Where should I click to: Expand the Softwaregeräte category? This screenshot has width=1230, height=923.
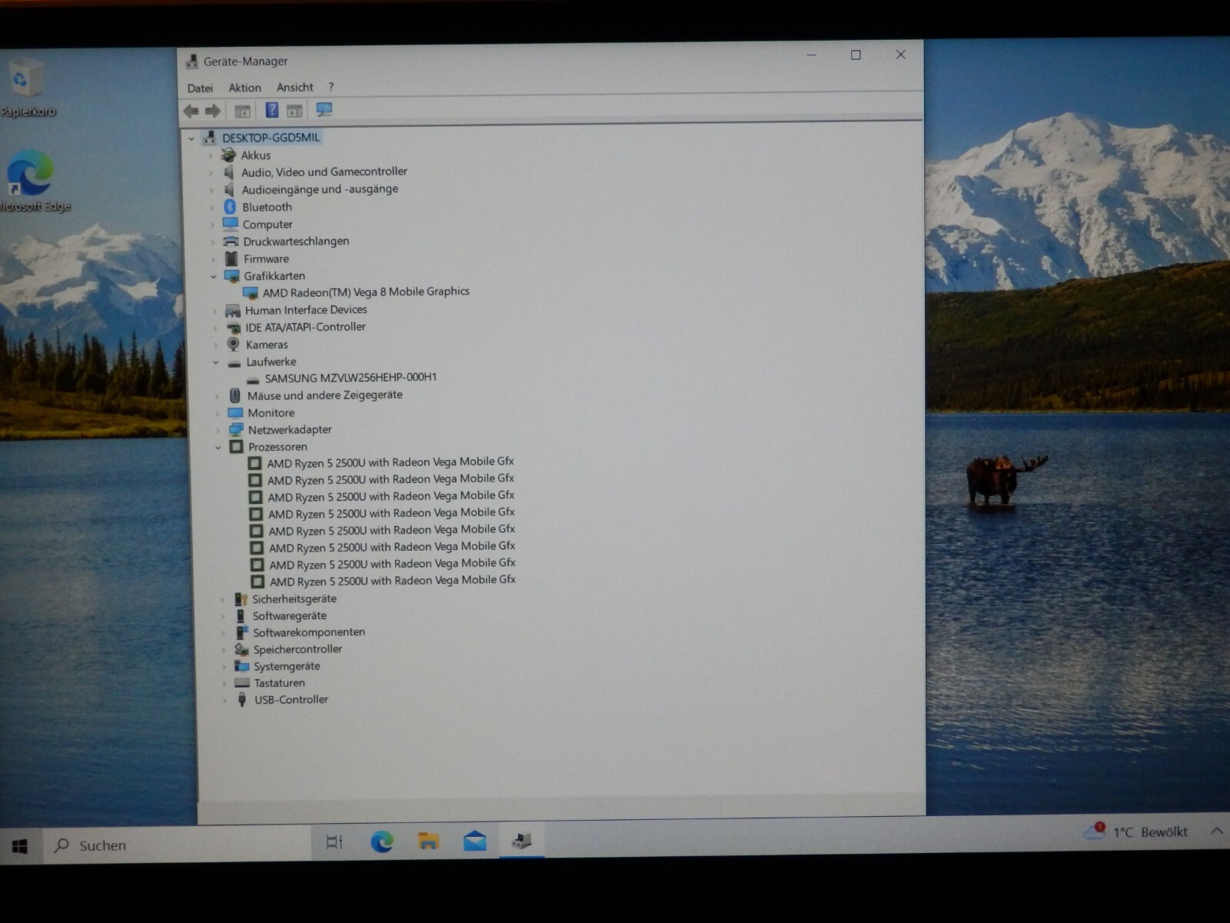(223, 616)
